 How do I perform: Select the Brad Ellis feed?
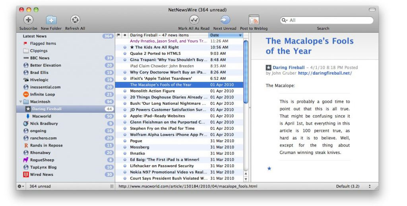(66, 73)
